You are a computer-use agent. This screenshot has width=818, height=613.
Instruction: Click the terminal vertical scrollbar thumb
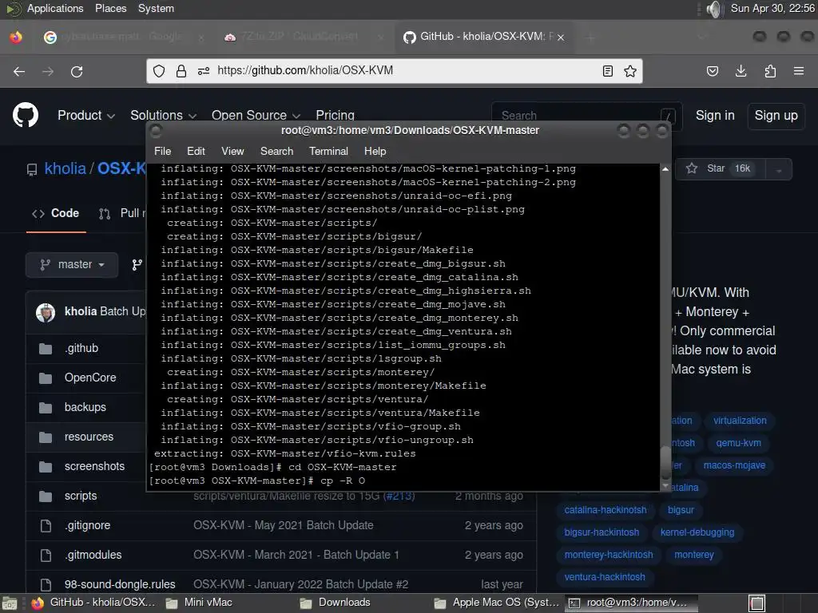(x=665, y=462)
